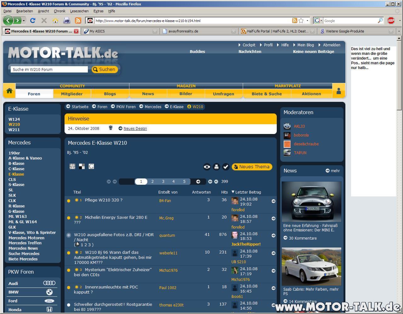
Task: Bookmark page with the star icon
Action: [301, 21]
